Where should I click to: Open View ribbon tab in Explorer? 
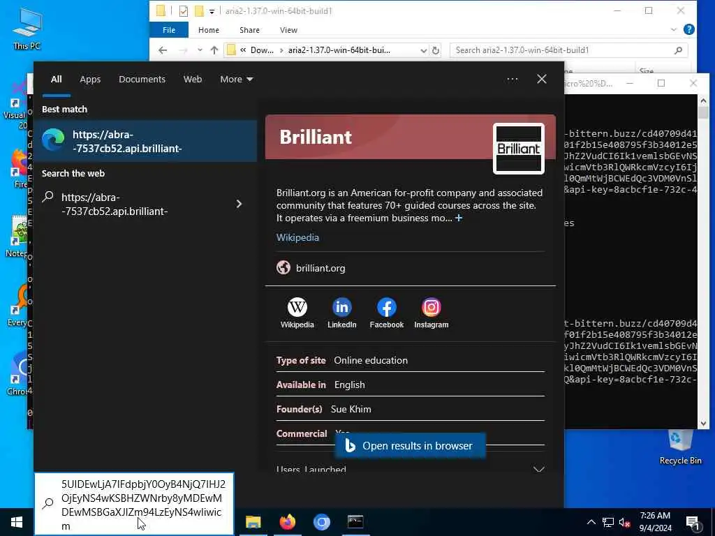[x=288, y=30]
